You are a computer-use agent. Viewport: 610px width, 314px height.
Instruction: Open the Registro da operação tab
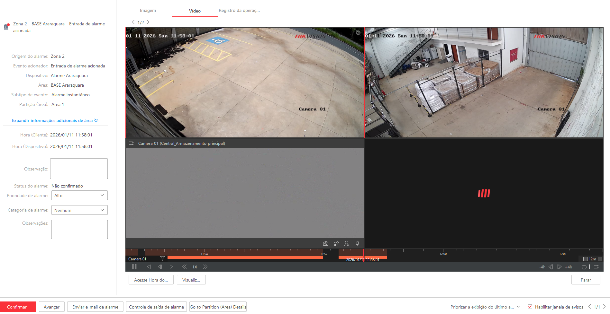pos(239,11)
